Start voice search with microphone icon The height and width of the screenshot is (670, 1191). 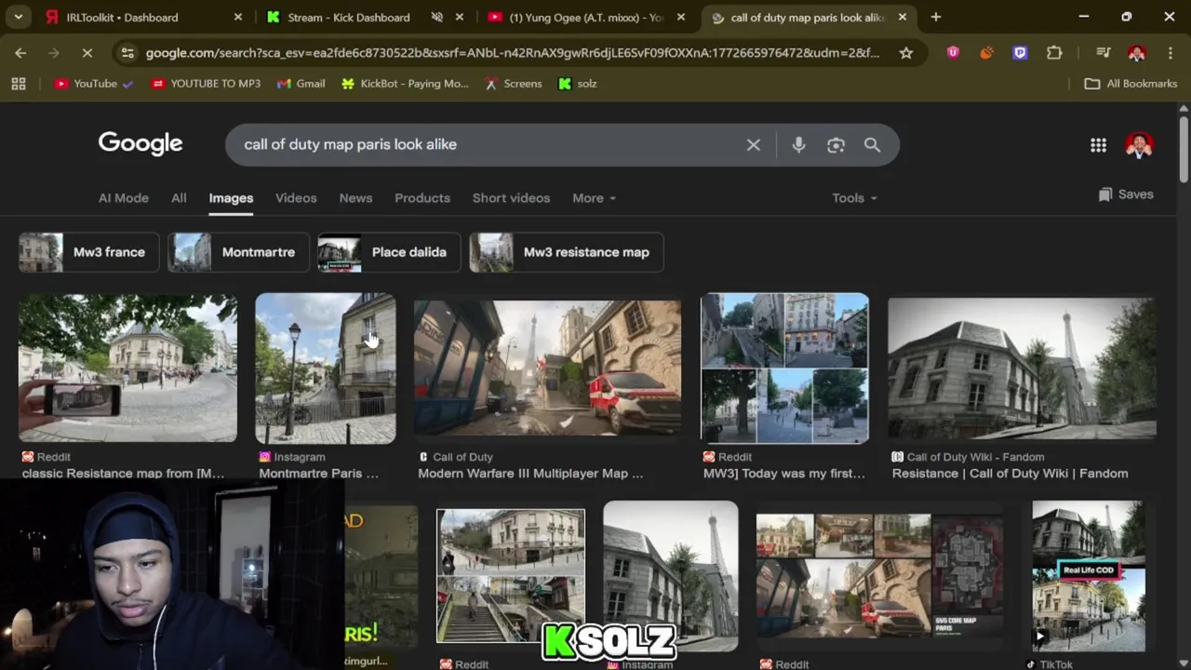[x=798, y=145]
